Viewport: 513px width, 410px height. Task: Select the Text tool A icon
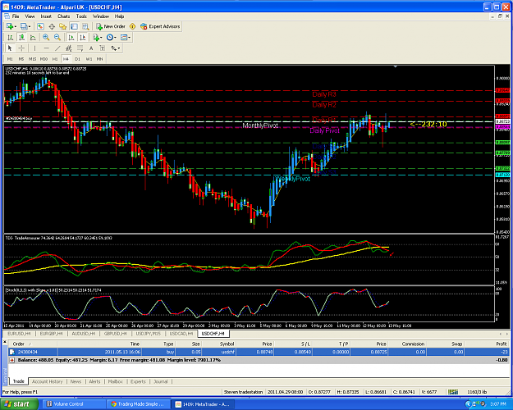(91, 48)
